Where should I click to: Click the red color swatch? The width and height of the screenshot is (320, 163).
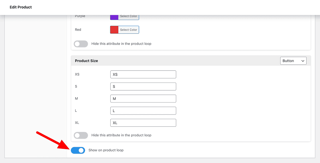point(114,30)
